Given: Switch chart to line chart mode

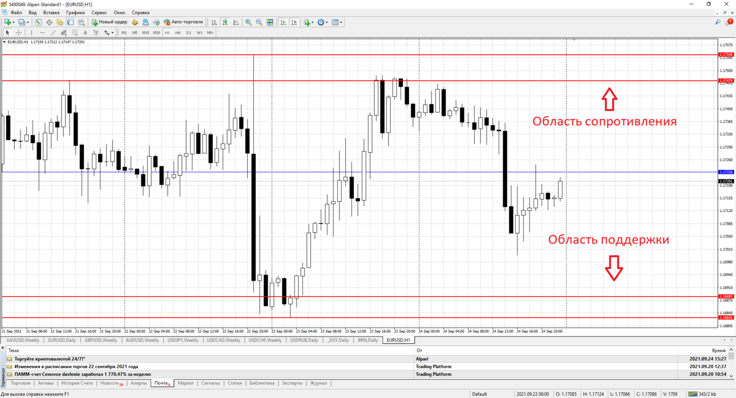Looking at the screenshot, I should pyautogui.click(x=236, y=22).
